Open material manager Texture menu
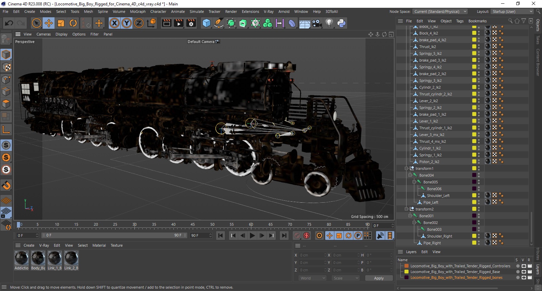The image size is (542, 291). (117, 245)
